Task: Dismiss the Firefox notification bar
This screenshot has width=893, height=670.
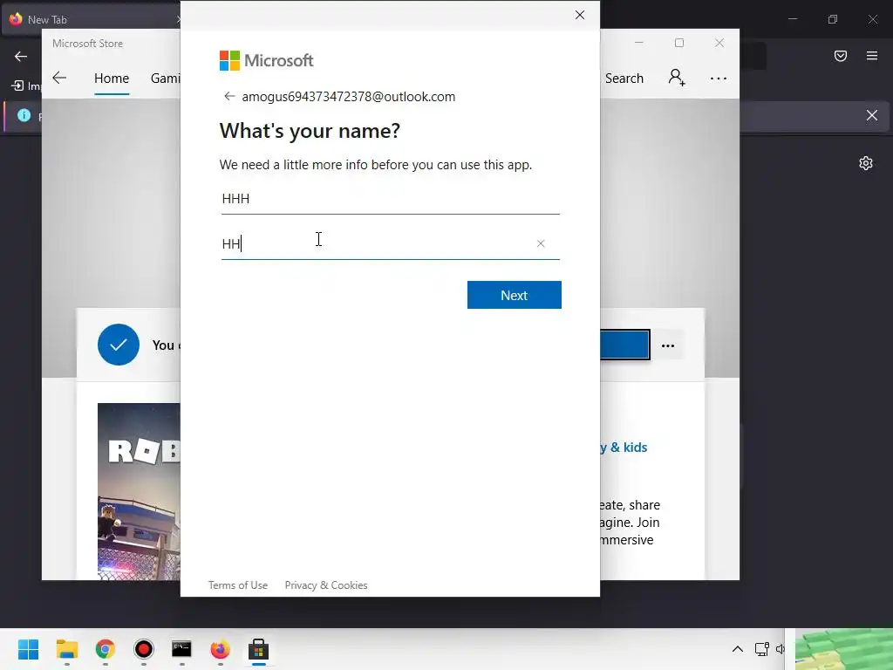Action: point(871,116)
